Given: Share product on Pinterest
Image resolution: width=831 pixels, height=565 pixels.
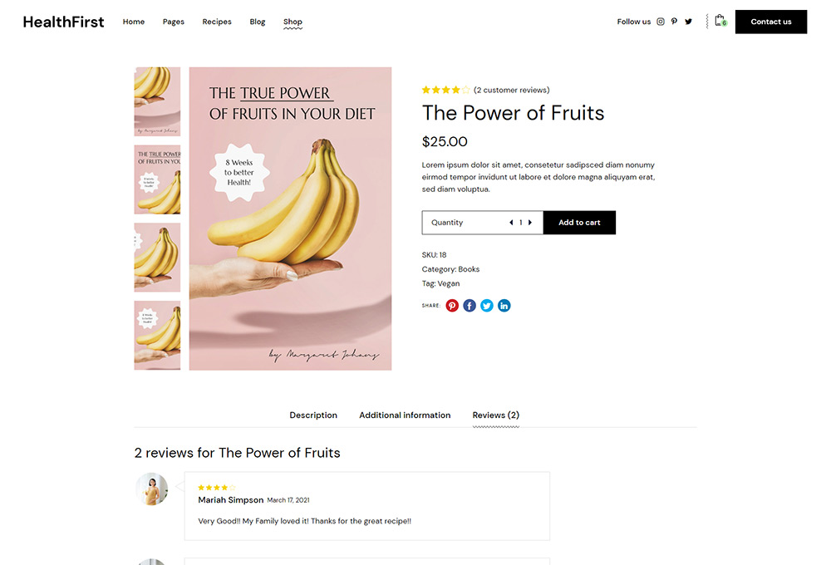Looking at the screenshot, I should tap(452, 306).
